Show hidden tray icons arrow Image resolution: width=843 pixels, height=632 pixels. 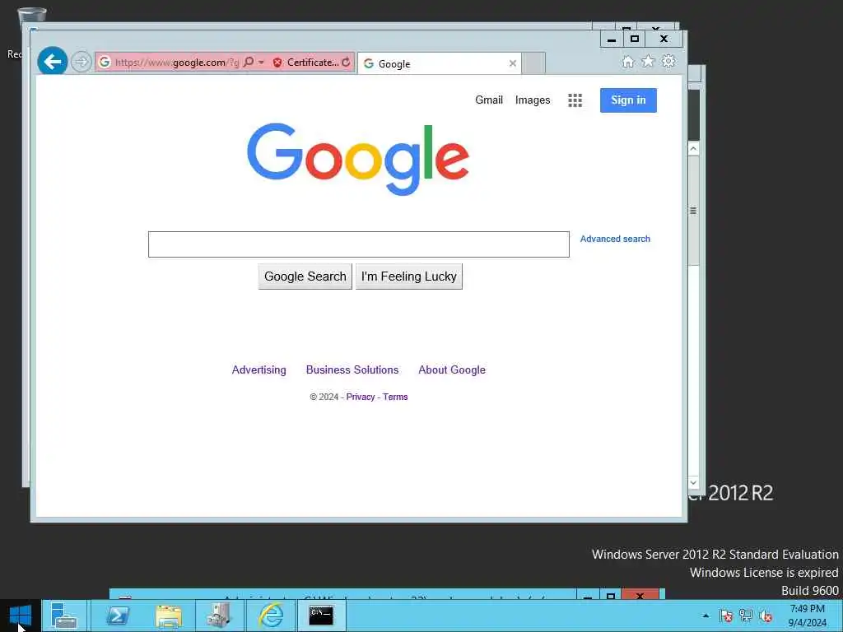pyautogui.click(x=706, y=616)
